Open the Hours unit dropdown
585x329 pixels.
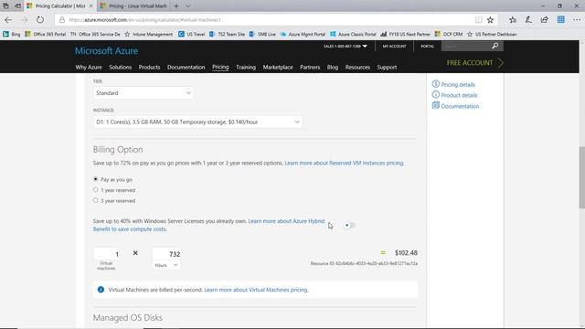click(x=166, y=265)
